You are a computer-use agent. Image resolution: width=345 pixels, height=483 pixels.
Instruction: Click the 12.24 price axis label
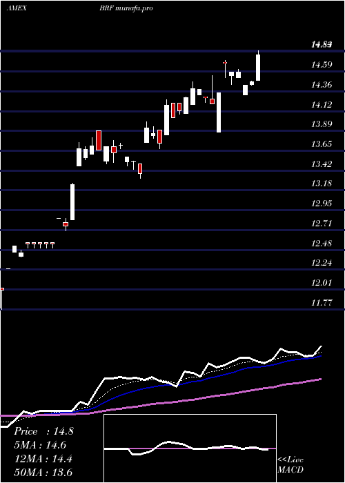322,263
